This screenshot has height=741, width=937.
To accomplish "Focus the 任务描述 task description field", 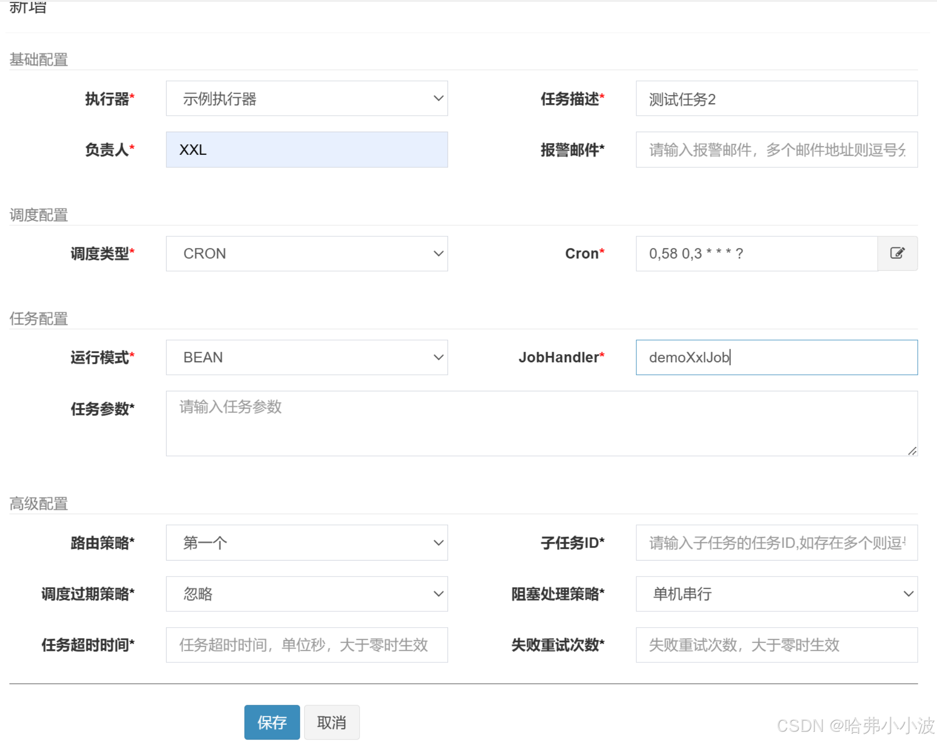I will click(x=776, y=98).
